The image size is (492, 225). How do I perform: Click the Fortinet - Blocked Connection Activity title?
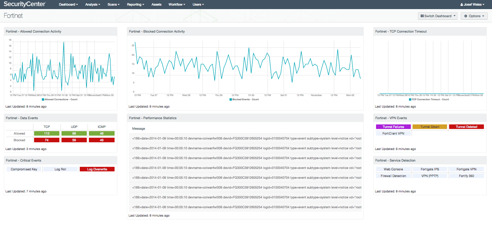point(157,32)
